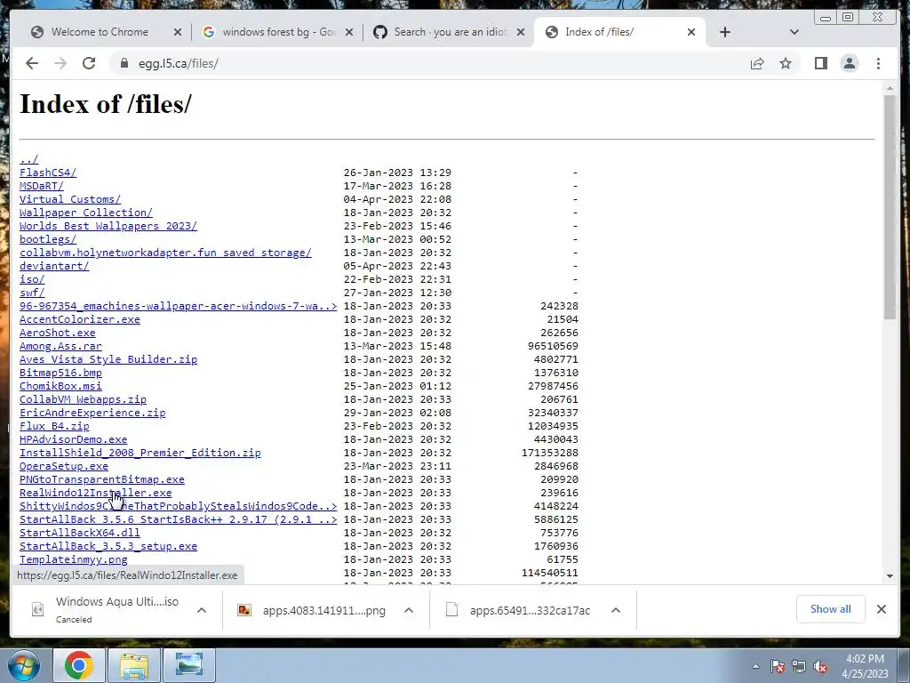Image resolution: width=910 pixels, height=683 pixels.
Task: Download Among.Ass.rar archive
Action: coord(60,346)
